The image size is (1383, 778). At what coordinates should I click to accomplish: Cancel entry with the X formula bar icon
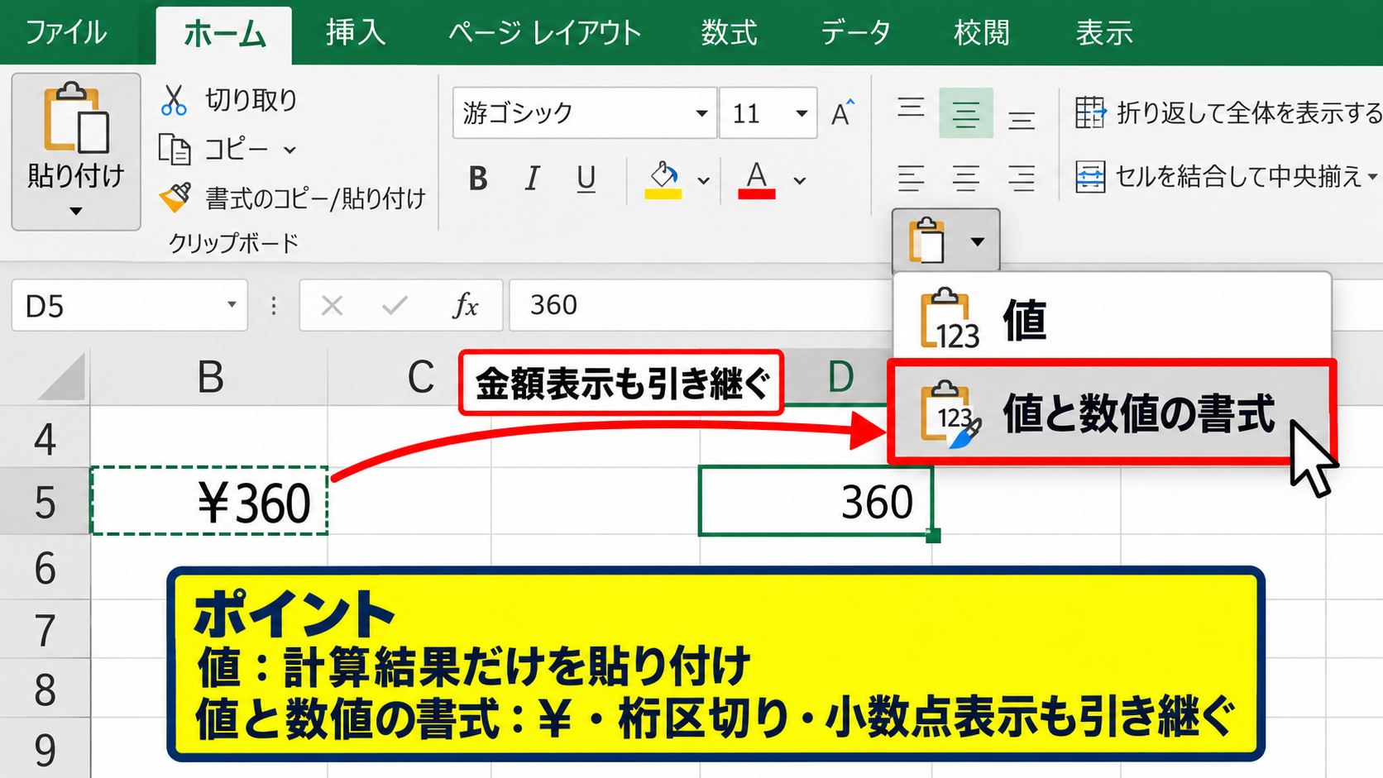pyautogui.click(x=332, y=306)
